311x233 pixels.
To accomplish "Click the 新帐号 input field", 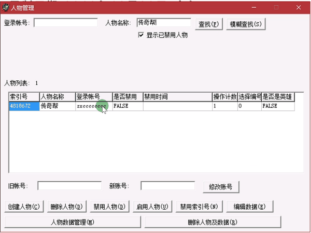I will click(x=167, y=185).
